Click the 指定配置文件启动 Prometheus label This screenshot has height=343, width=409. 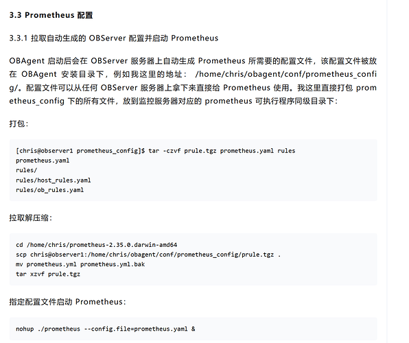coord(67,302)
